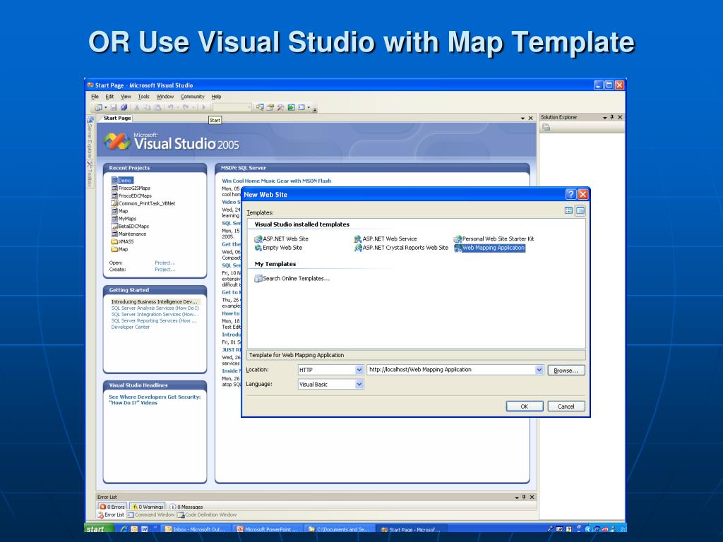Open BetaEDCMaps recent project
The image size is (723, 542).
click(130, 227)
